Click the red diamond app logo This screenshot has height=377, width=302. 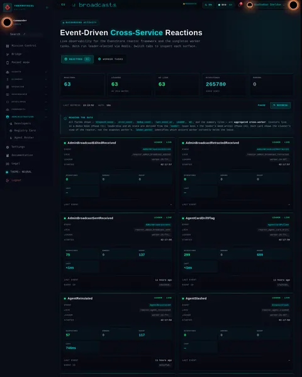click(x=8, y=8)
